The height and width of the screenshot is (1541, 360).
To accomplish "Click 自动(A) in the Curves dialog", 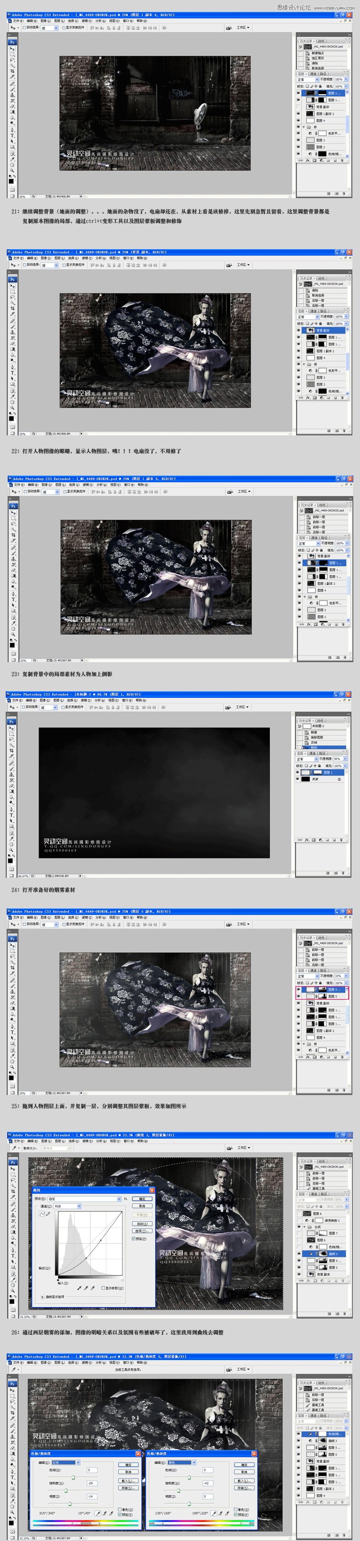I will coord(142,1224).
